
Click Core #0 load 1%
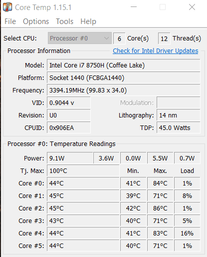click(x=187, y=183)
